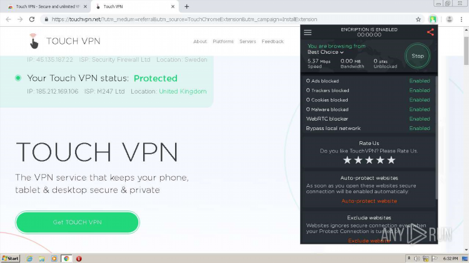Click the Windows Start button
The height and width of the screenshot is (263, 469).
pyautogui.click(x=11, y=259)
